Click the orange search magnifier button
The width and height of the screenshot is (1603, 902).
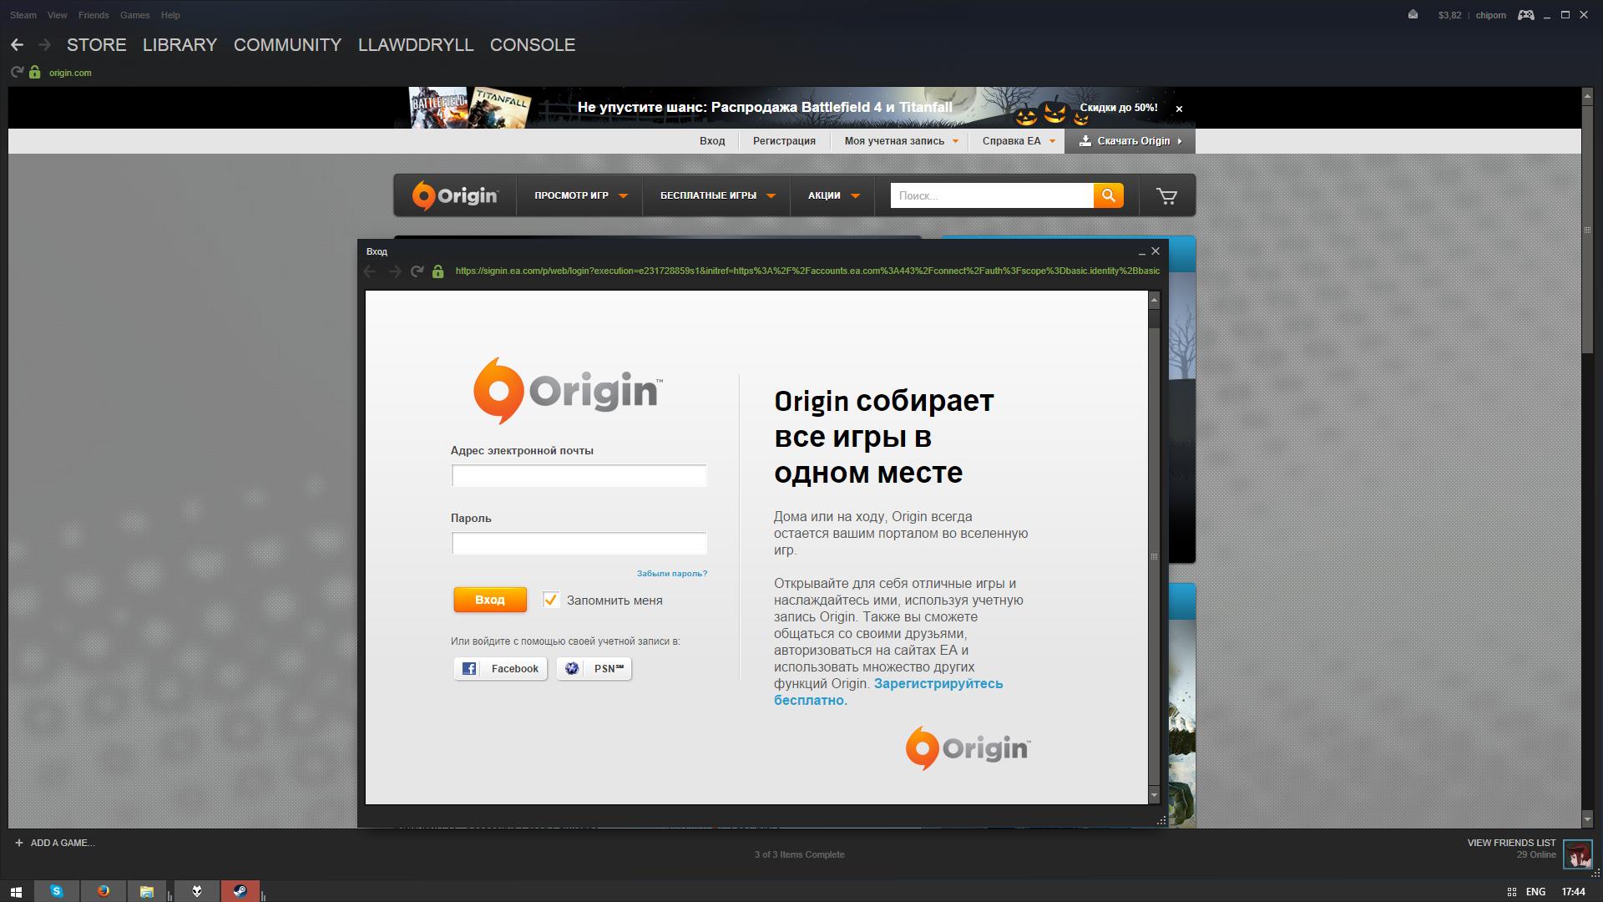click(1109, 195)
